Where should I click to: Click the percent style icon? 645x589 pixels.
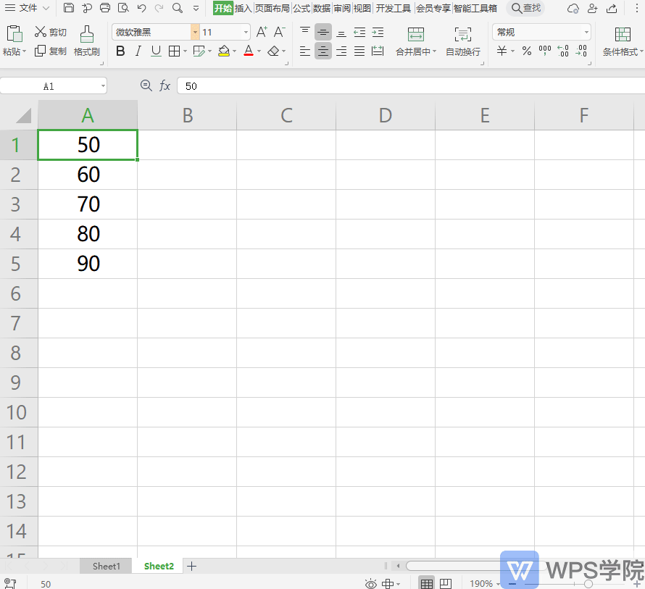527,51
